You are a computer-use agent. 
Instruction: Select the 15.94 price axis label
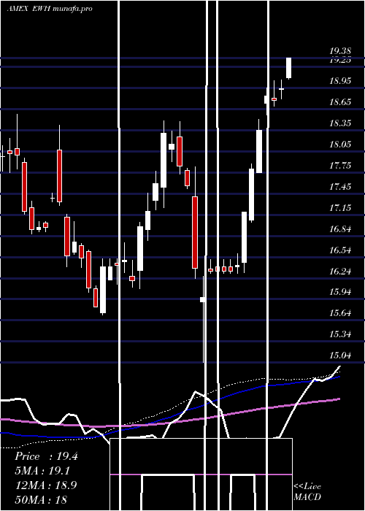click(x=340, y=292)
